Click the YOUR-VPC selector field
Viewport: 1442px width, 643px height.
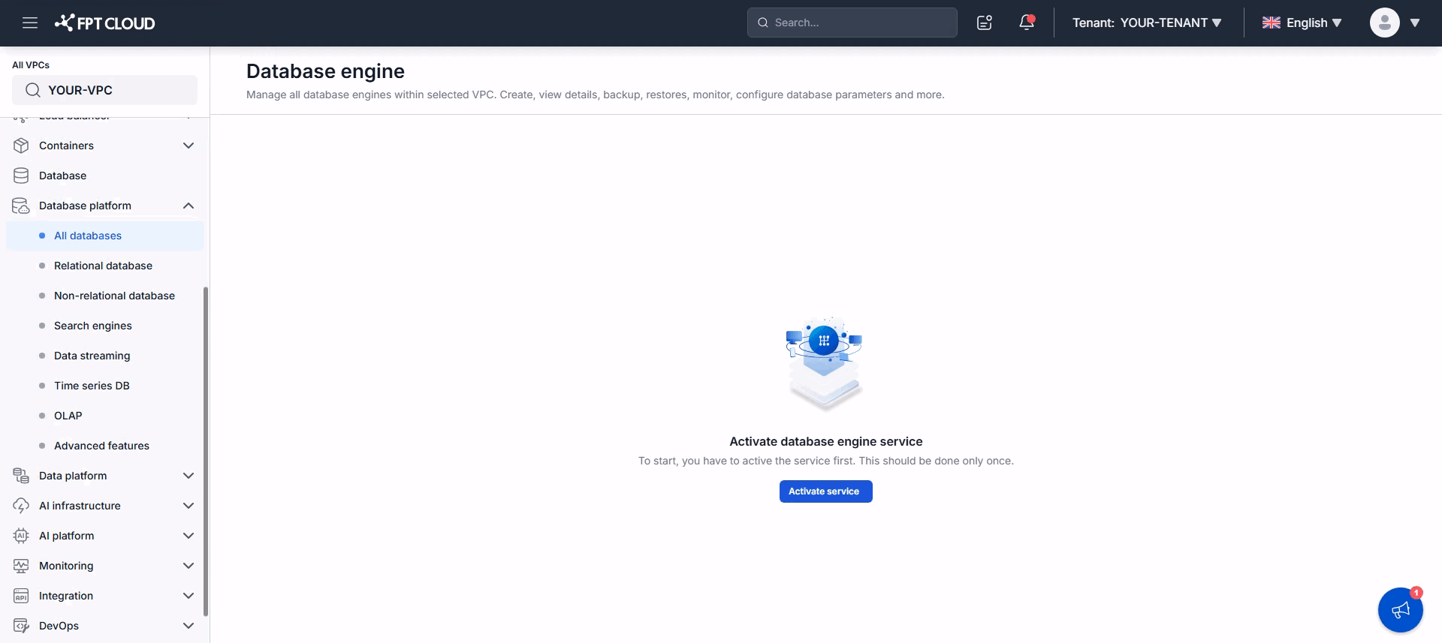[x=104, y=90]
